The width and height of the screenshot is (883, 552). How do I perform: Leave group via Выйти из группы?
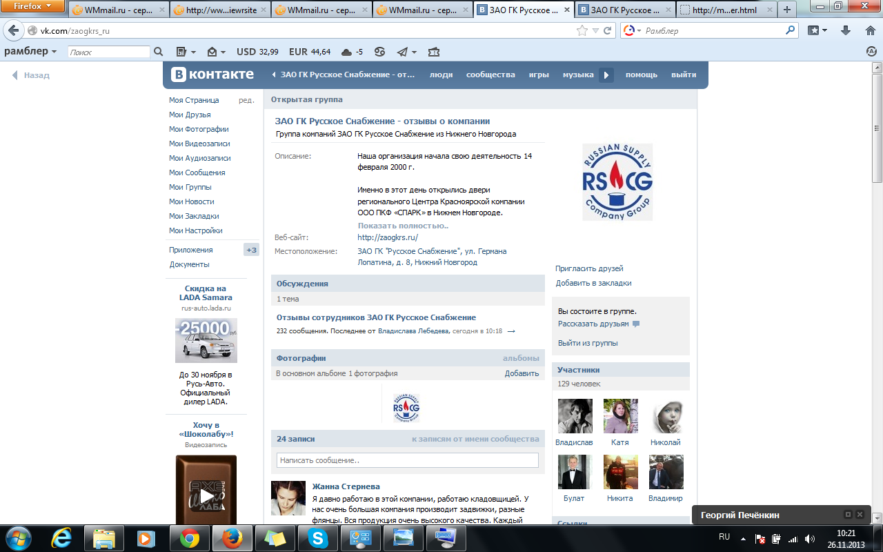click(588, 343)
